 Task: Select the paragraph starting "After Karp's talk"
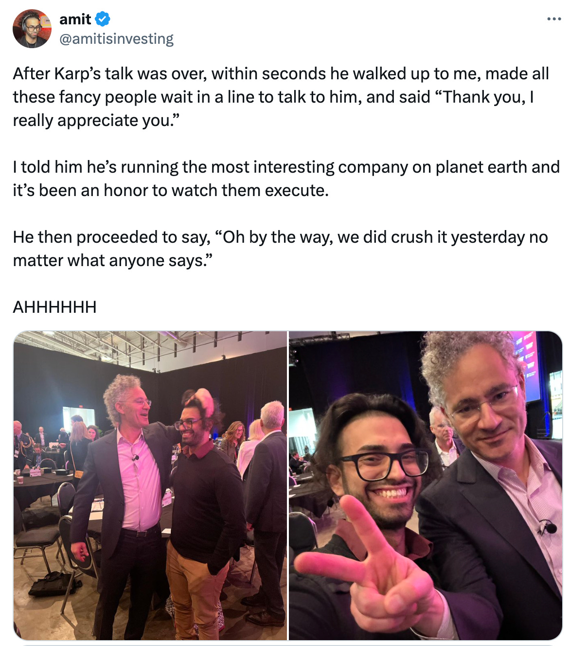(281, 97)
